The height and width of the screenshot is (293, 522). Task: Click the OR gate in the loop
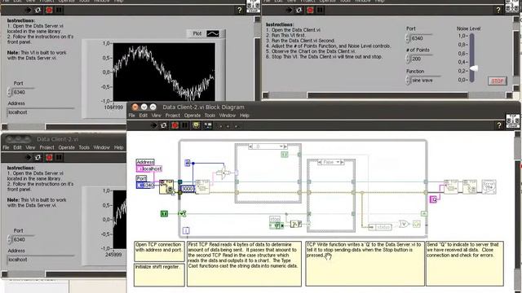(404, 224)
